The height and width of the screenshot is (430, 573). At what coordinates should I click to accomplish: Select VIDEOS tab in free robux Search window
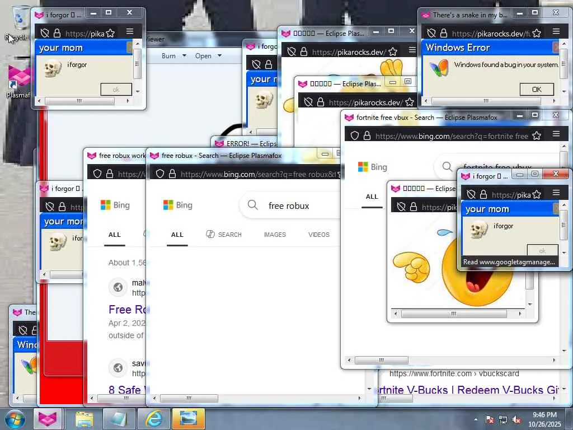(318, 235)
